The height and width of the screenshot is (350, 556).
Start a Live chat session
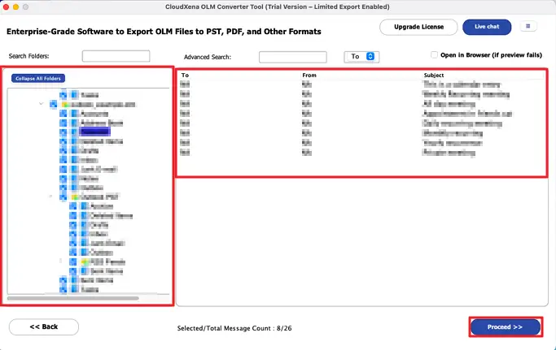pos(487,27)
